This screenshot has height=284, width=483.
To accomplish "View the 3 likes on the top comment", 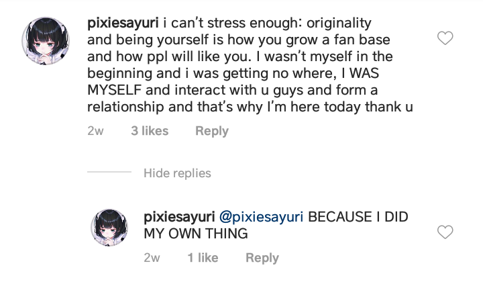I will tap(150, 131).
